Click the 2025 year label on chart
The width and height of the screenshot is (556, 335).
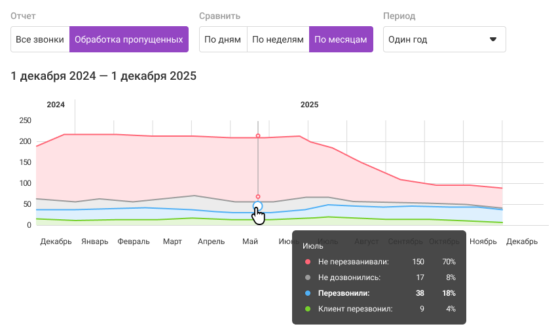(x=310, y=105)
